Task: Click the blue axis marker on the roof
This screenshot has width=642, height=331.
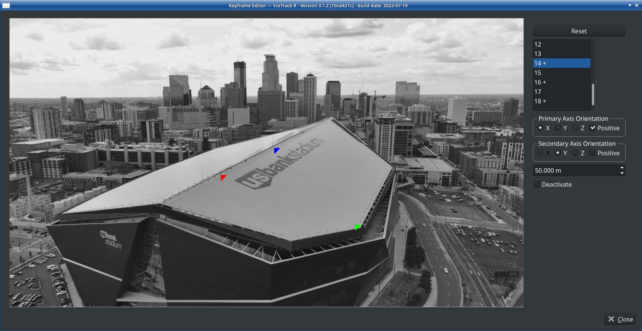Action: coord(277,150)
